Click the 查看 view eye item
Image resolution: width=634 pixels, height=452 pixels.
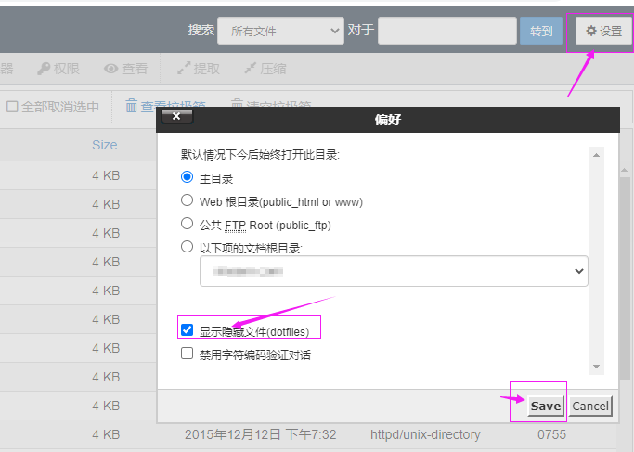coord(125,69)
